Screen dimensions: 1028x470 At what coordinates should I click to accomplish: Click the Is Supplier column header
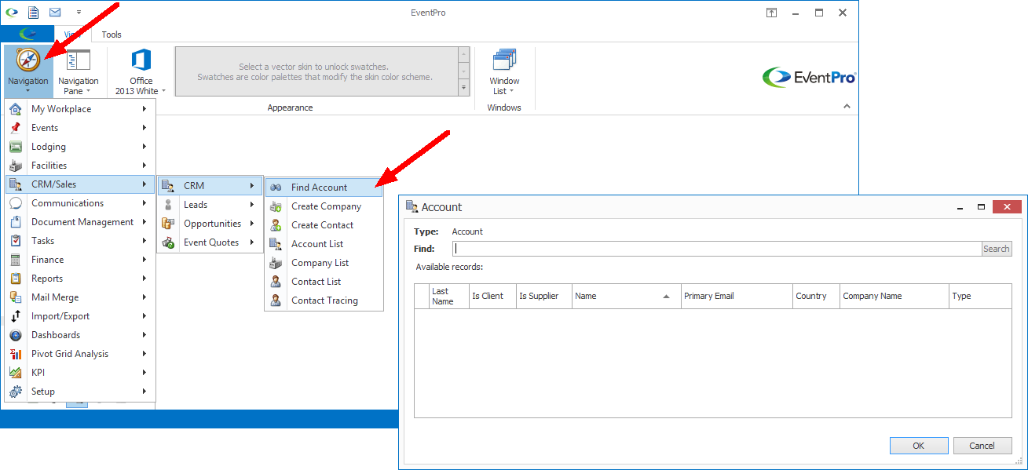[x=543, y=296]
